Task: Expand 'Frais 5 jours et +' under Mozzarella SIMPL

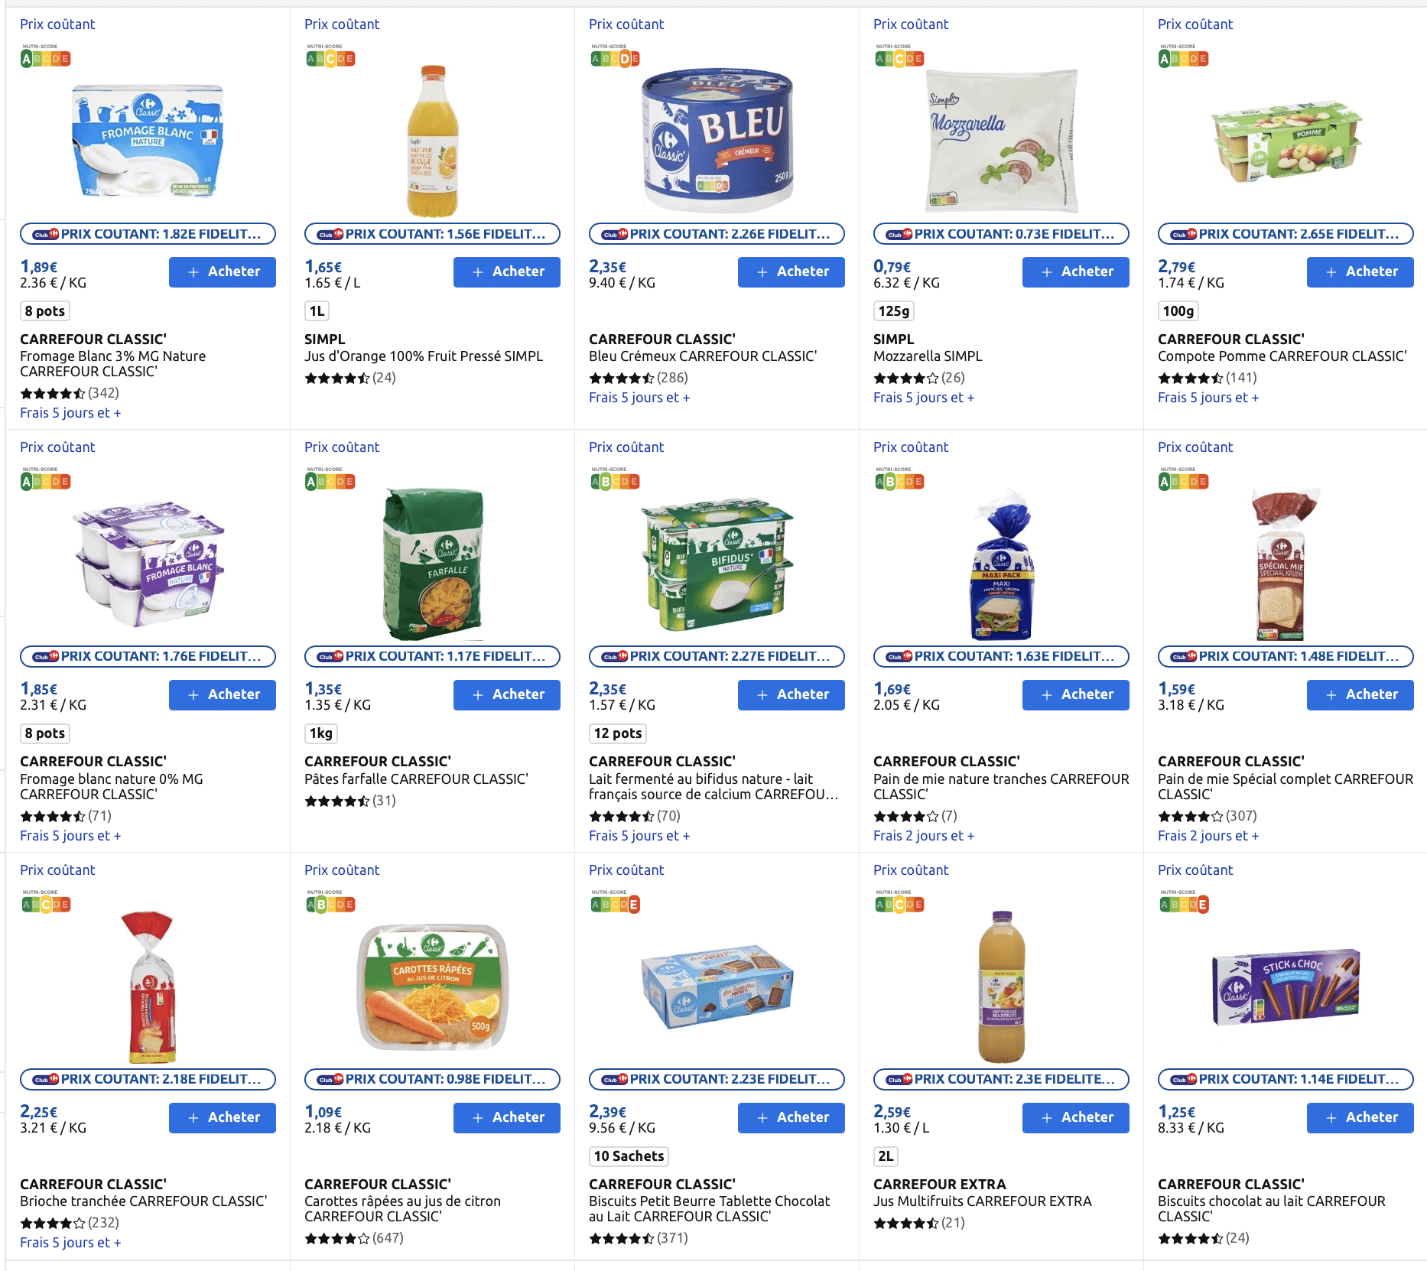Action: coord(923,398)
